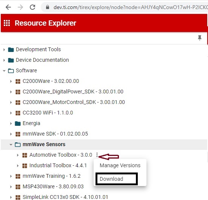Screen dimensions: 208x200
Task: Click the Resource Explorer title
Action: coord(45,23)
